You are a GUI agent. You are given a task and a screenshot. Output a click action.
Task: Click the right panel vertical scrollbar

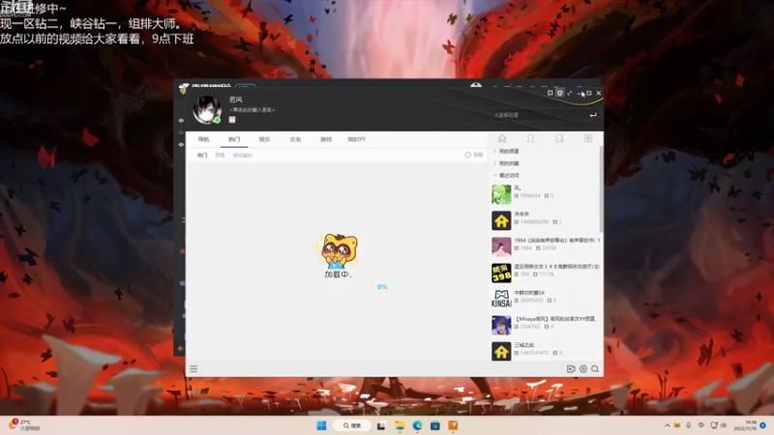(601, 188)
